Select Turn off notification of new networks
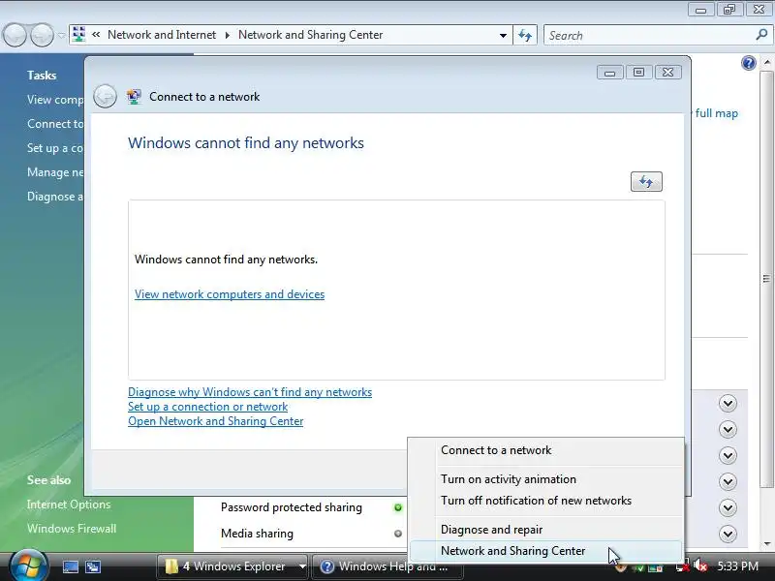Viewport: 775px width, 581px height. tap(545, 501)
